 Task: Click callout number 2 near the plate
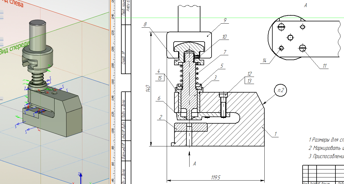click(161, 117)
